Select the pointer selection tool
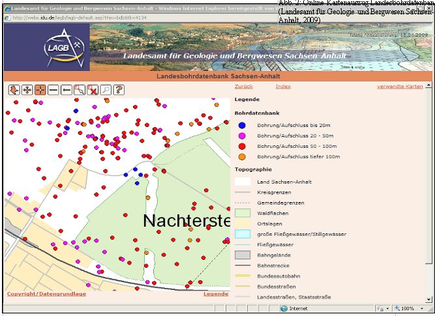 [x=79, y=90]
